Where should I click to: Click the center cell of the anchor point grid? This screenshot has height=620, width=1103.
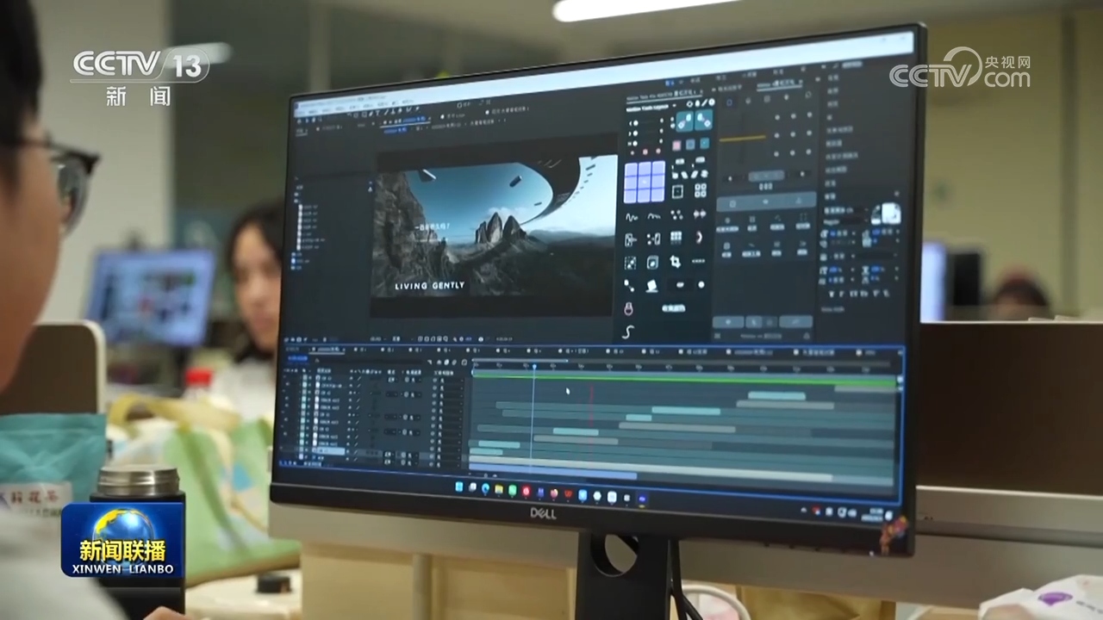click(x=644, y=182)
